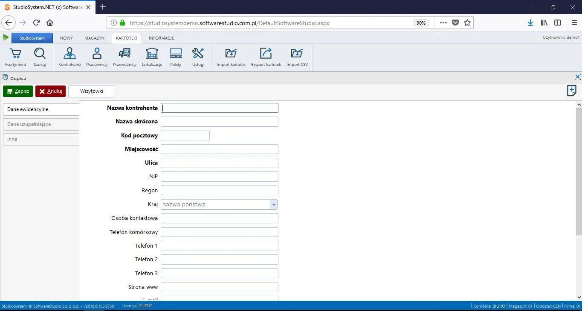Viewport: 582px width, 311px height.
Task: Focus the Osoba kontaktowa field
Action: [220, 218]
